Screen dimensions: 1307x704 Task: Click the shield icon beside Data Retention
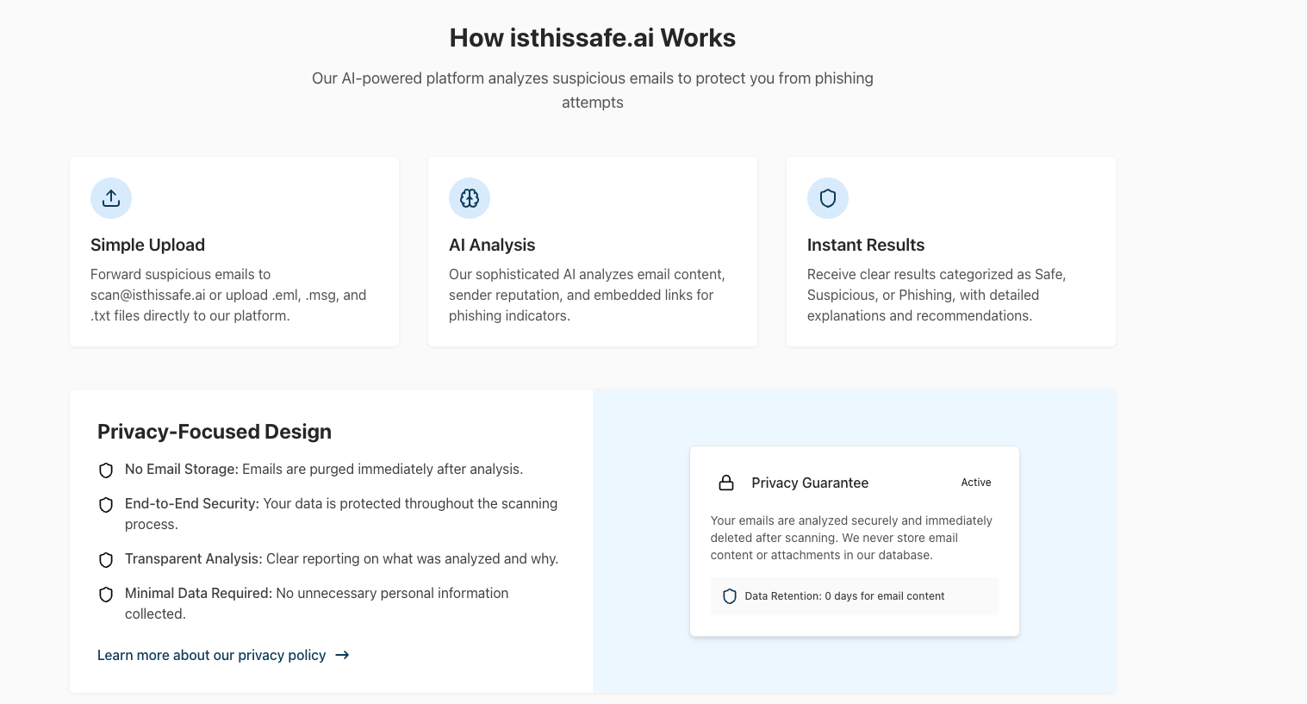coord(730,596)
